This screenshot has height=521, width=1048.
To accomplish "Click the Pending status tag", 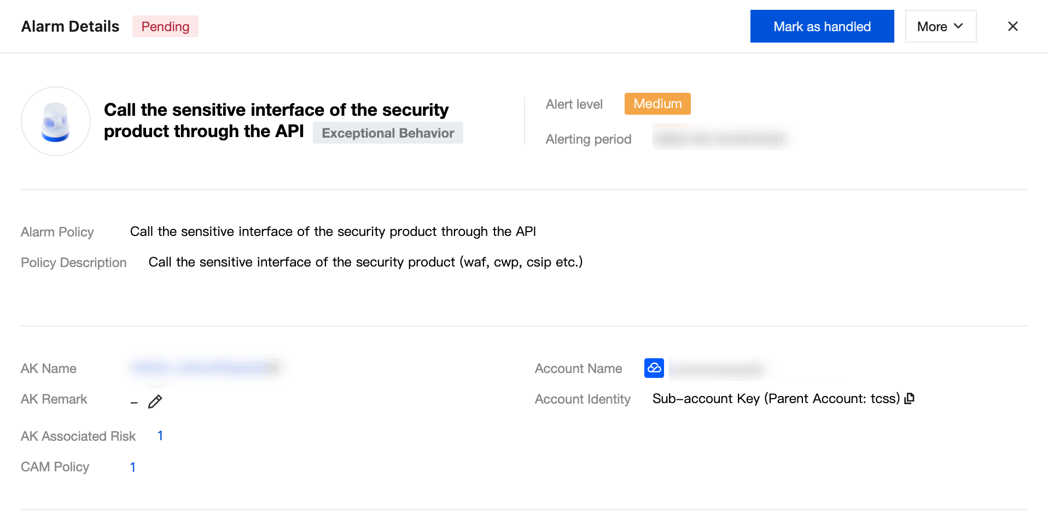I will (165, 26).
